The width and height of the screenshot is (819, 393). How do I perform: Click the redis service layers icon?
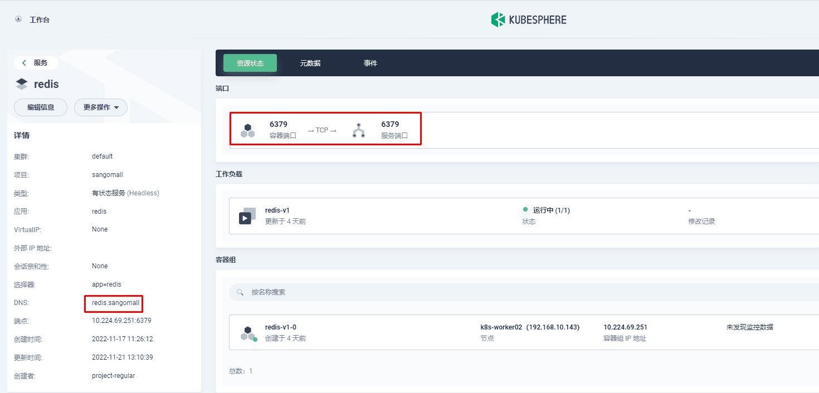click(x=22, y=84)
